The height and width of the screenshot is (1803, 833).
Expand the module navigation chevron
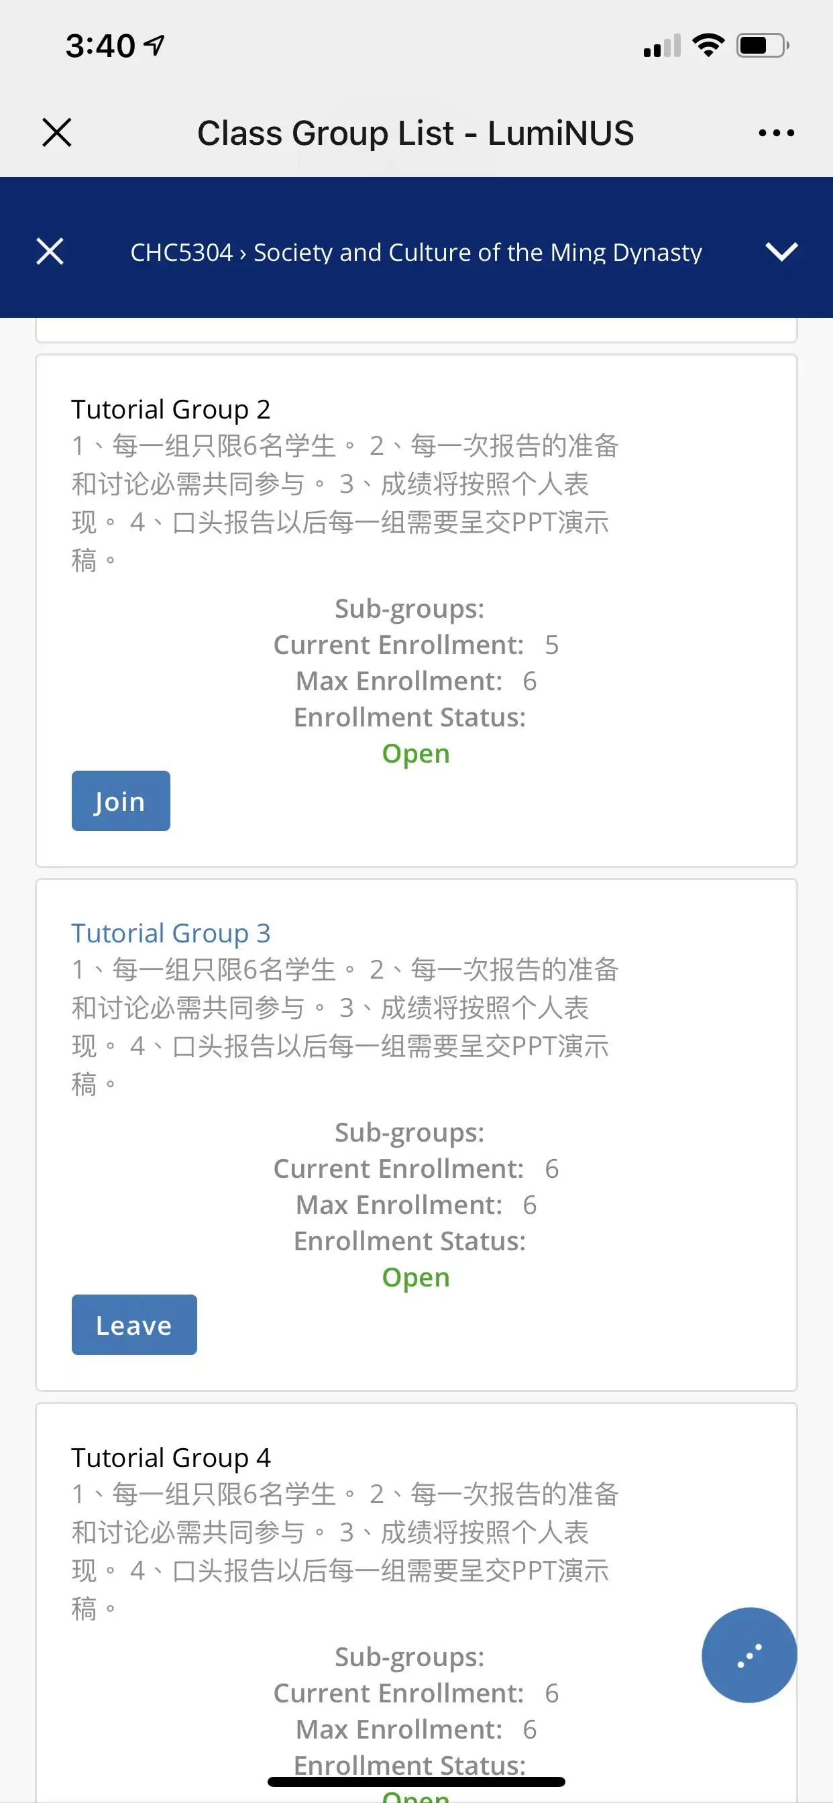point(781,252)
